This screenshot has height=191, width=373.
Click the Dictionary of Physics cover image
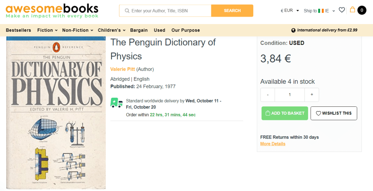(x=56, y=113)
